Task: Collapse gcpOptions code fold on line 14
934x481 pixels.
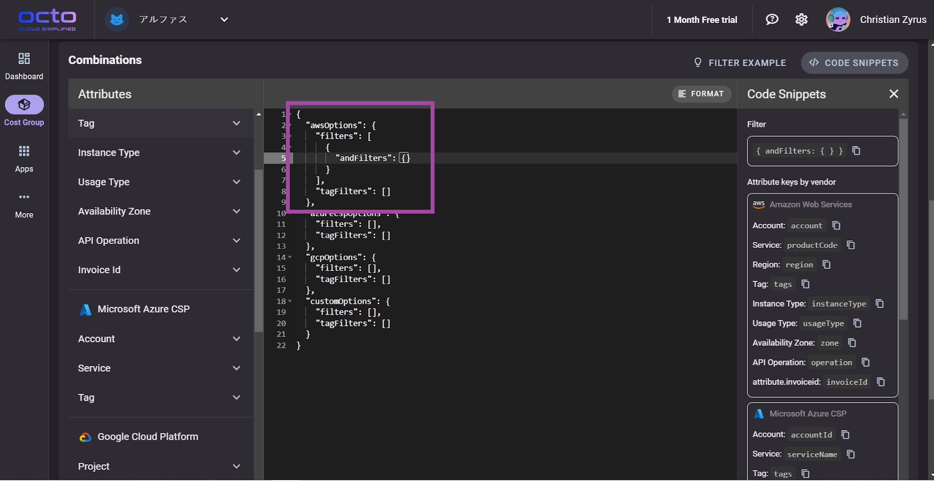Action: pyautogui.click(x=290, y=257)
